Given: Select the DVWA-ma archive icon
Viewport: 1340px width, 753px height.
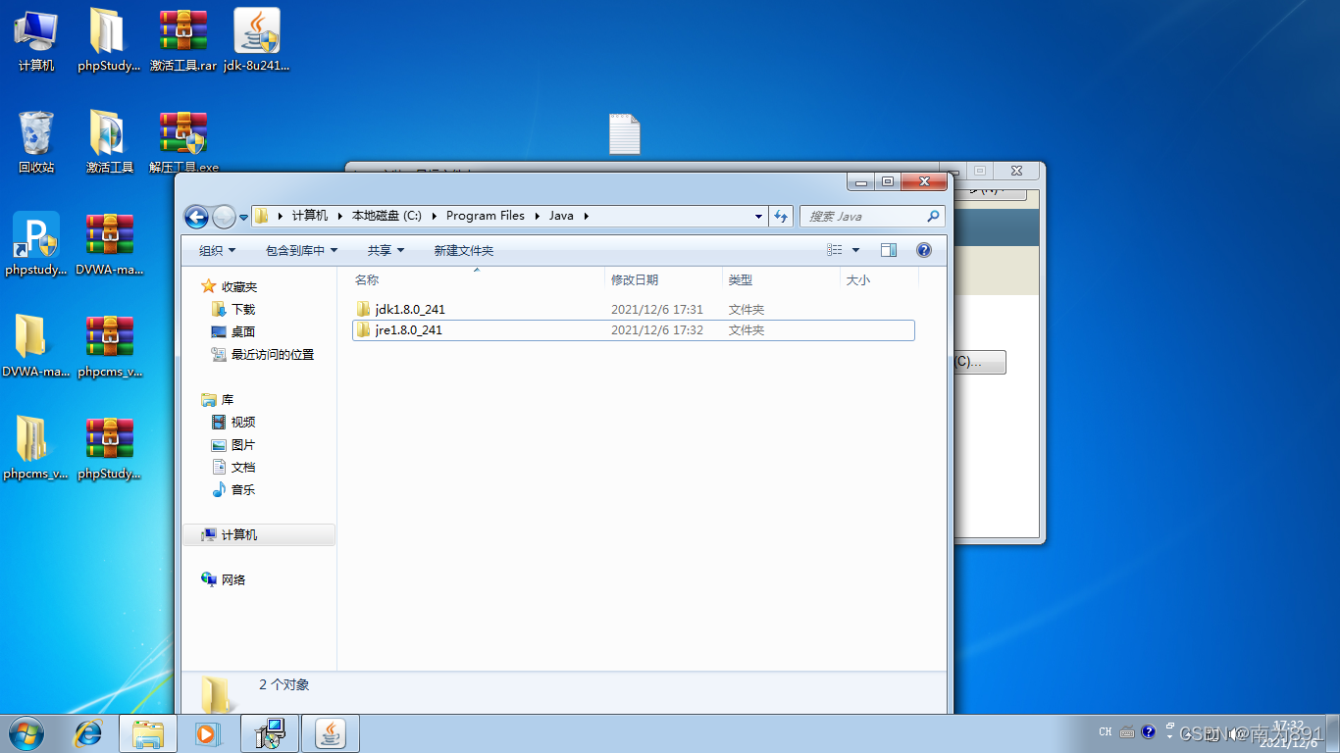Looking at the screenshot, I should (x=109, y=244).
